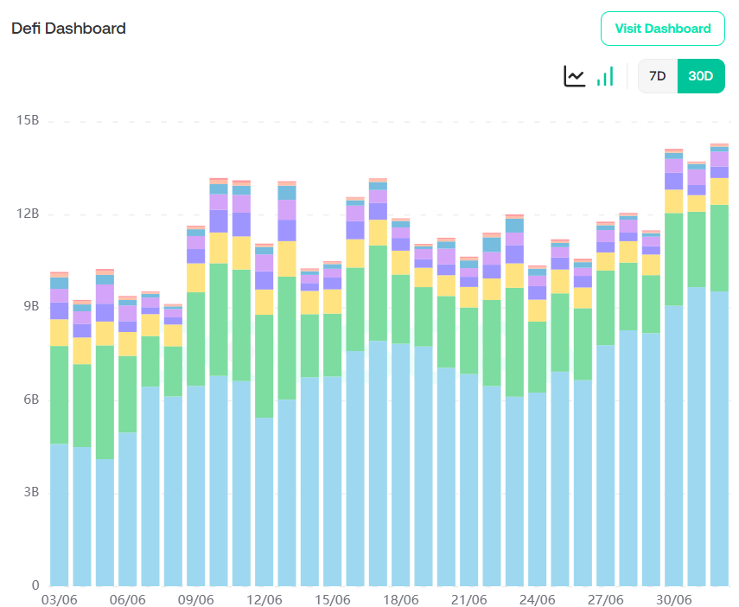Image resolution: width=739 pixels, height=607 pixels.
Task: Click the 15/06 x-axis date label
Action: pyautogui.click(x=333, y=599)
